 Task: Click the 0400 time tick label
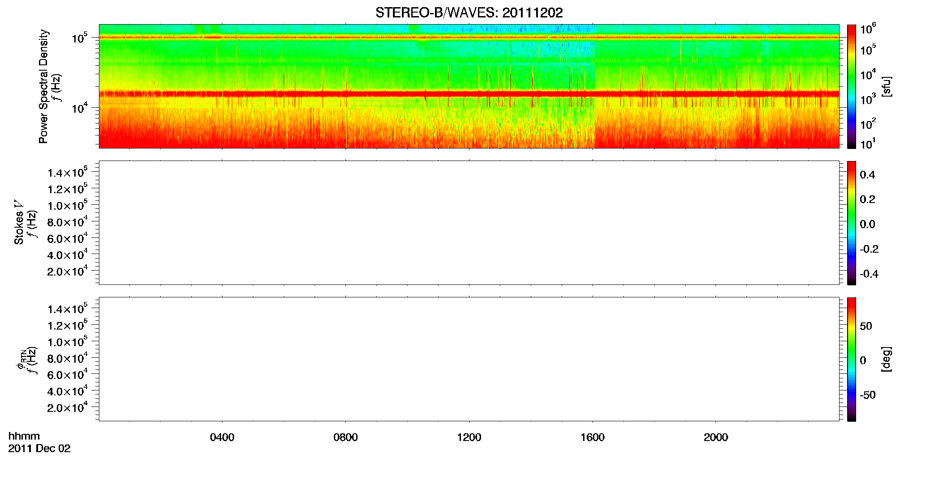pos(222,437)
